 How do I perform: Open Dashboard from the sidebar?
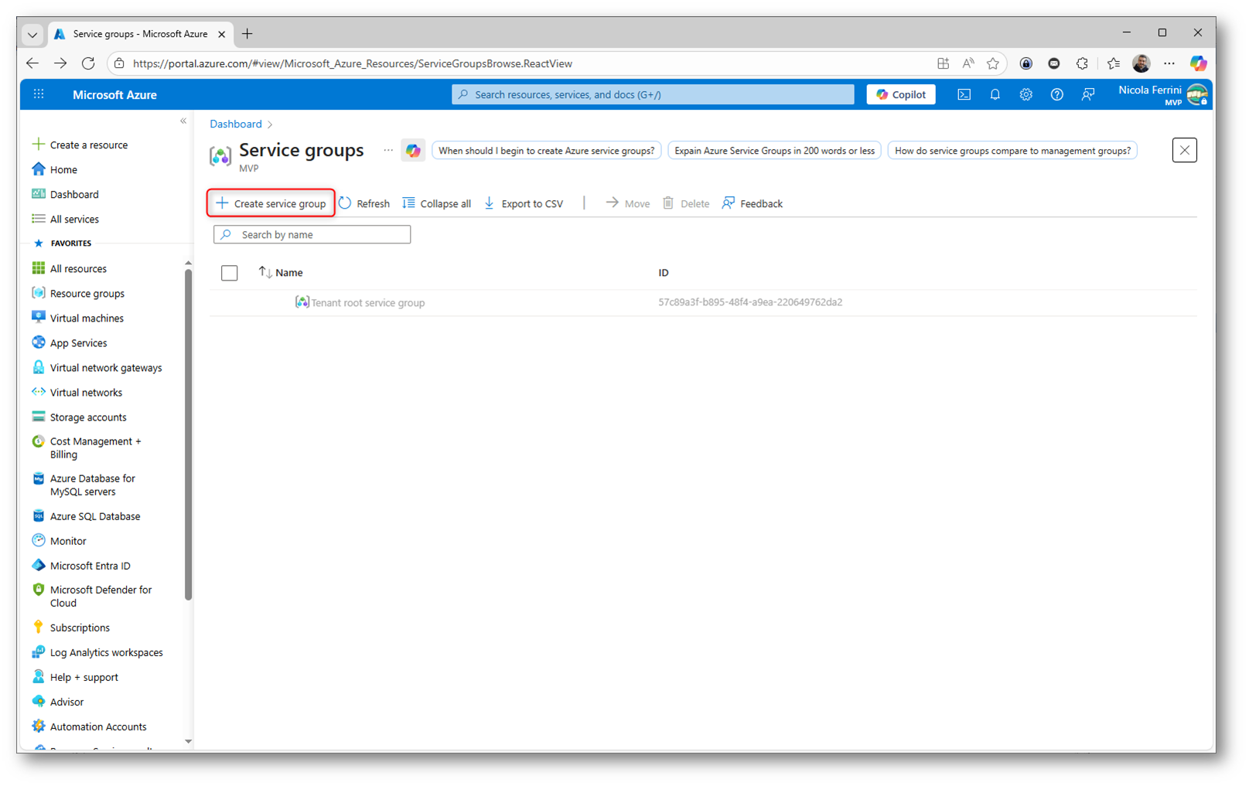click(x=74, y=194)
